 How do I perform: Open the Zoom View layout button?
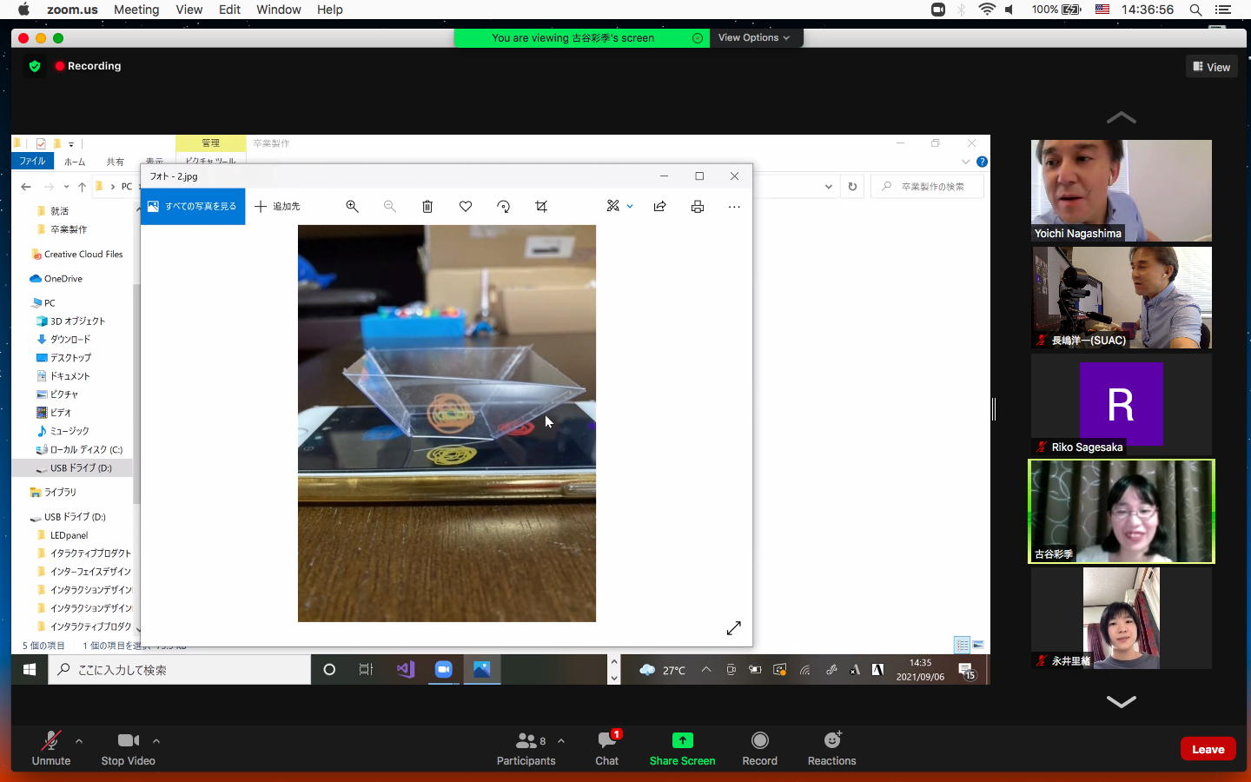pos(1211,67)
